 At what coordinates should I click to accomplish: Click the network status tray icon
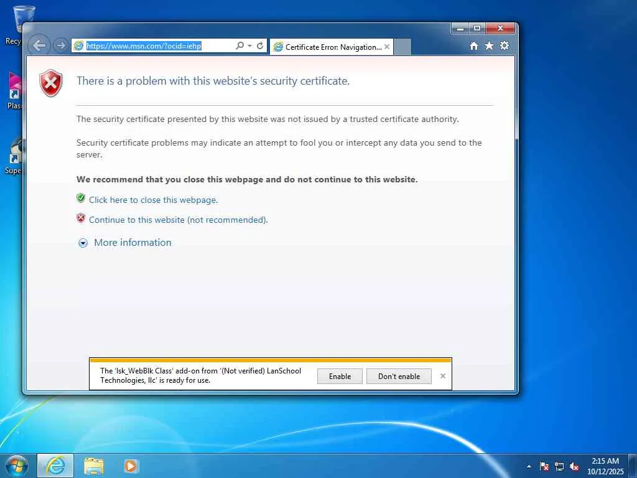559,466
